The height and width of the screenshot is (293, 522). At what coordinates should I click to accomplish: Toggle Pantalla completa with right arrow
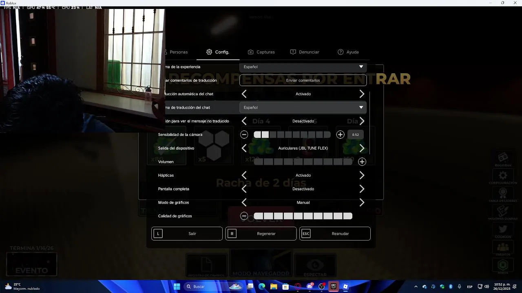coord(362,189)
